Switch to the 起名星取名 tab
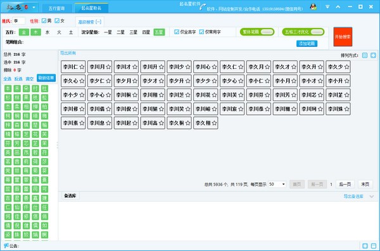 [91, 8]
